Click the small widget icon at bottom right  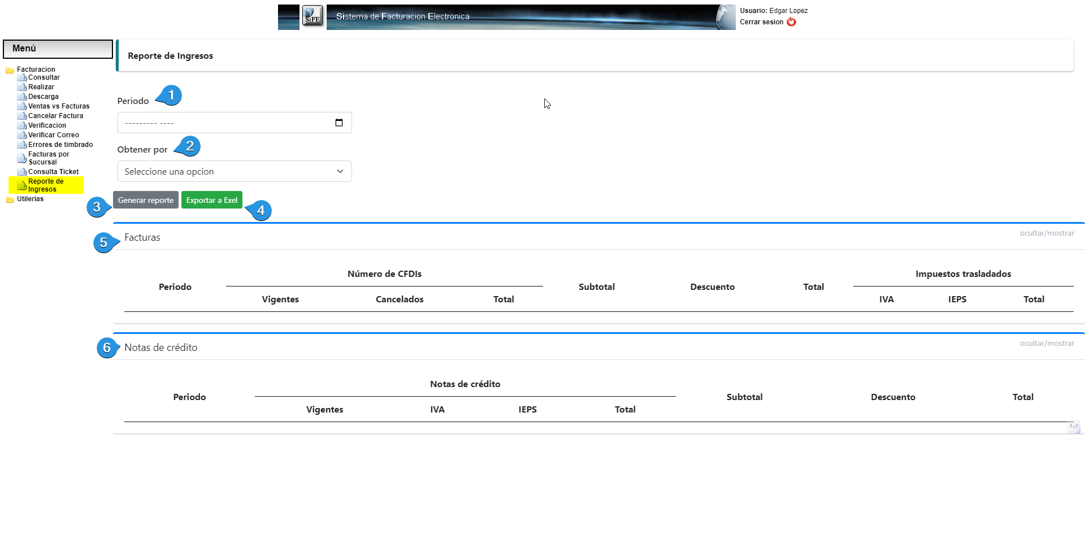coord(1074,427)
